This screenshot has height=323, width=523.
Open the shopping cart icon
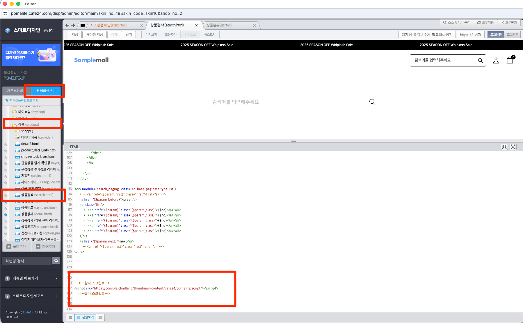510,60
